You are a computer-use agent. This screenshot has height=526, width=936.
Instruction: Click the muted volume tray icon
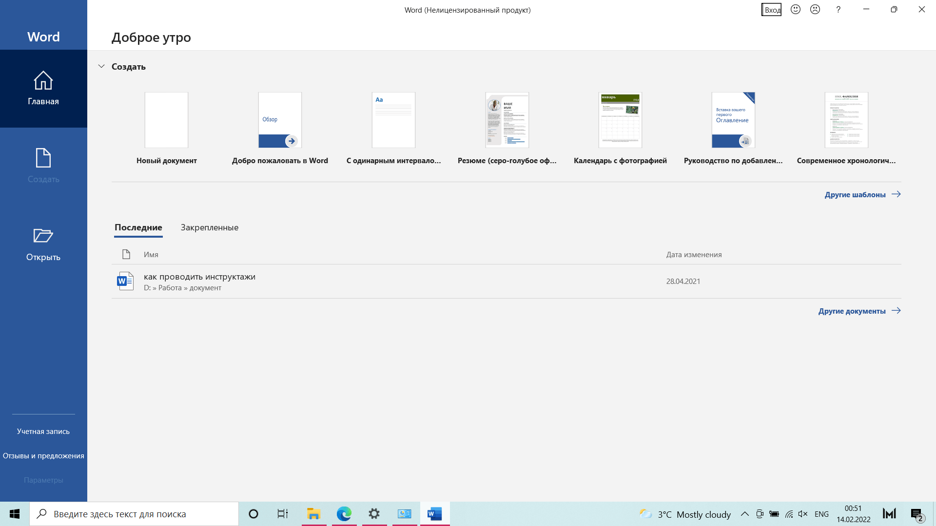803,514
